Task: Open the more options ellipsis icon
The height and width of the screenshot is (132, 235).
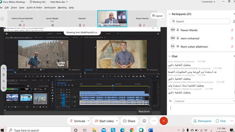Action: coord(154,121)
